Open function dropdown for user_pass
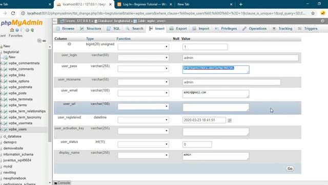328x185 pixels. coord(143,68)
